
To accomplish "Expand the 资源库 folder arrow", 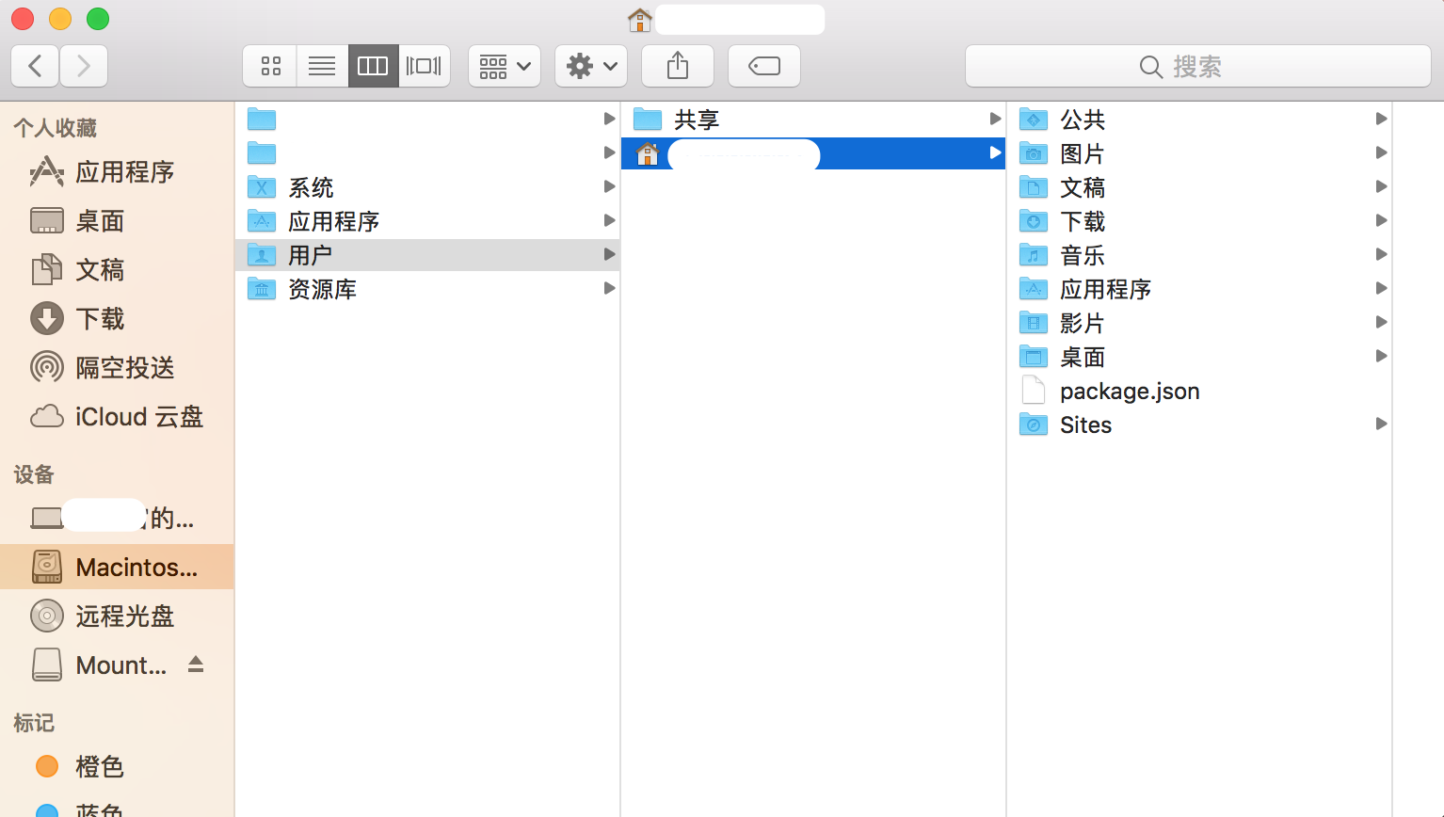I will point(609,289).
